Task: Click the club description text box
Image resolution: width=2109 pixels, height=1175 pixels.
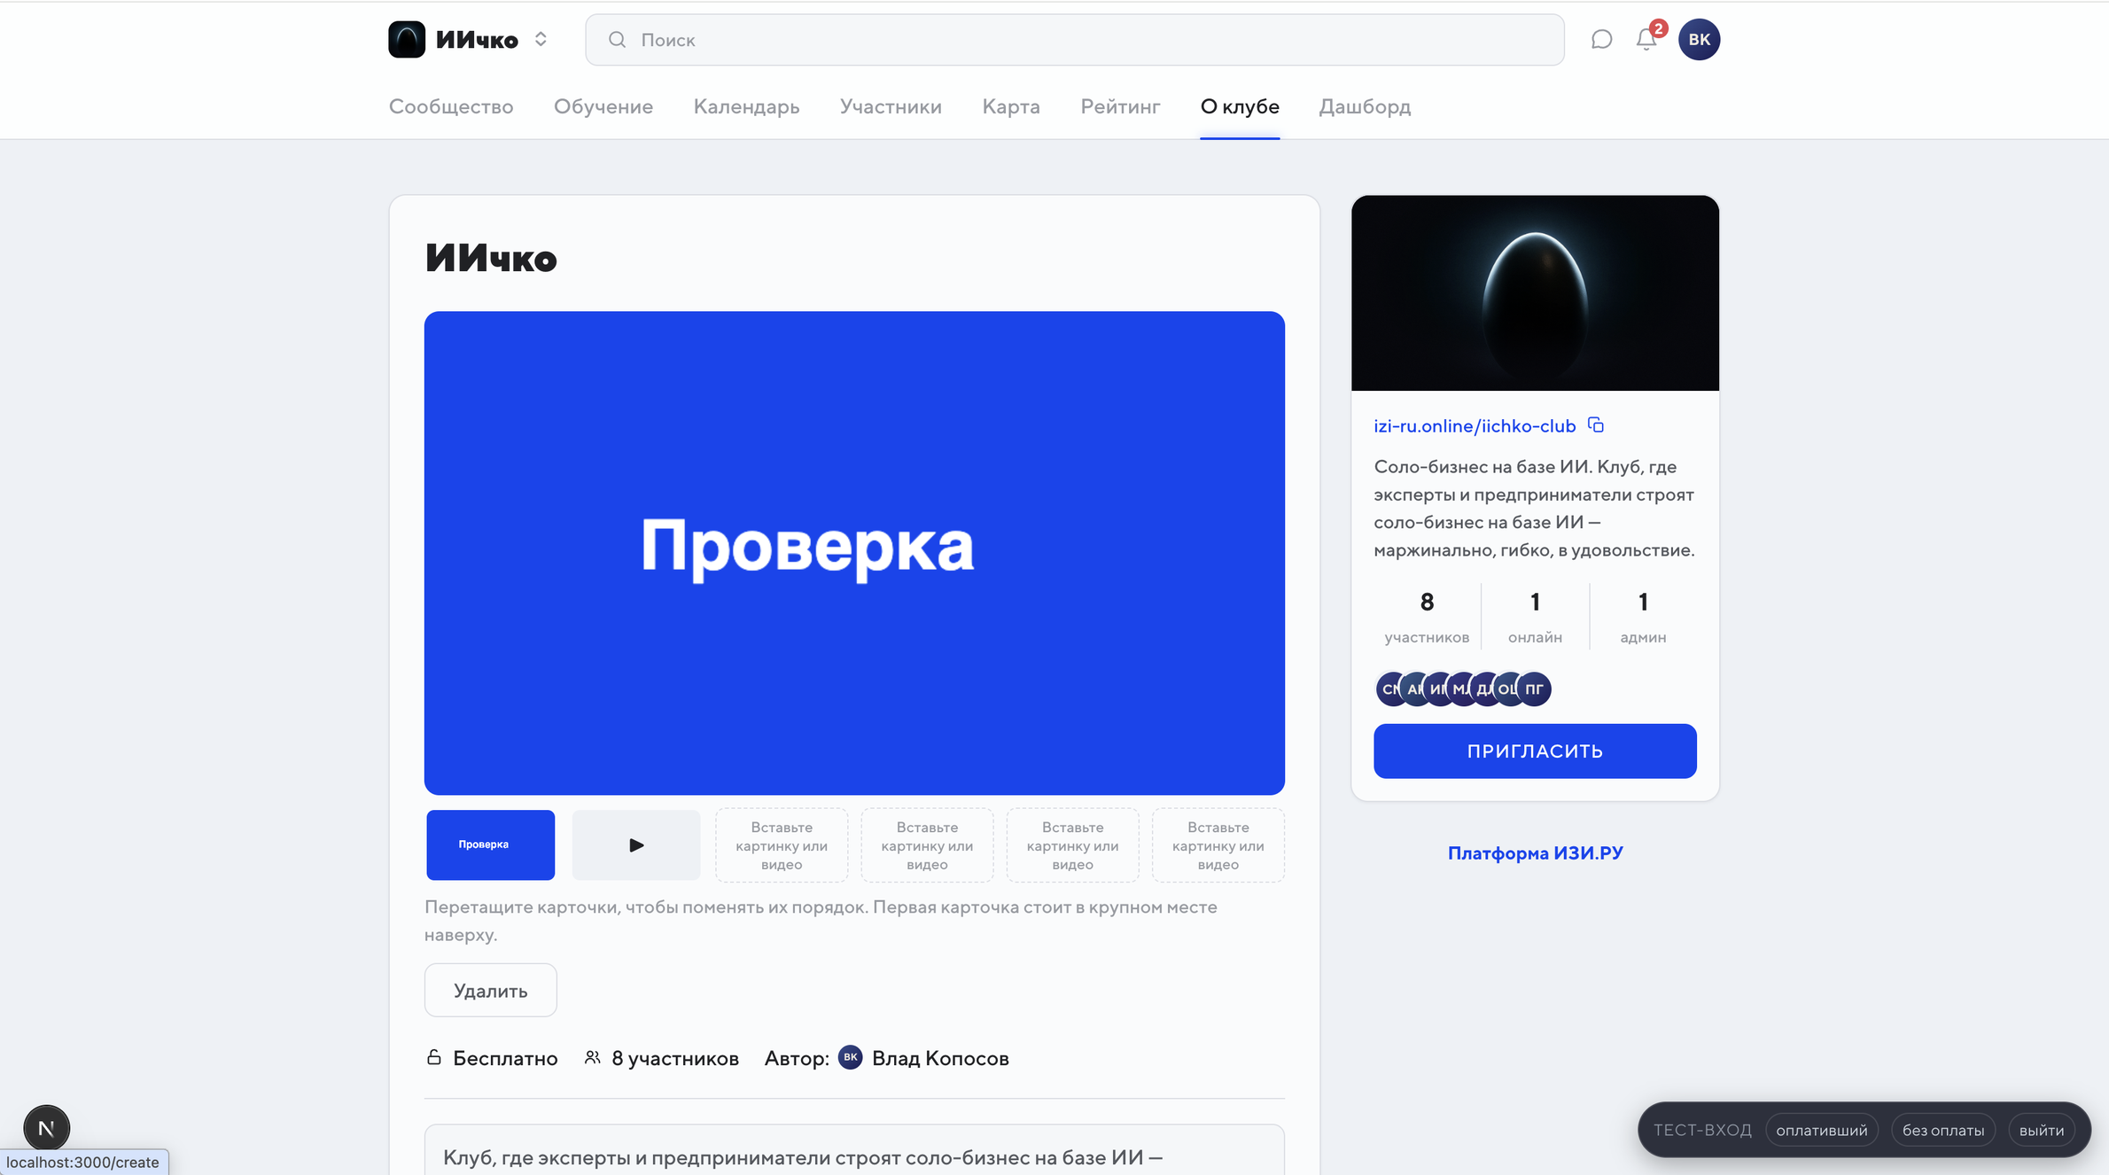Action: pyautogui.click(x=854, y=1150)
